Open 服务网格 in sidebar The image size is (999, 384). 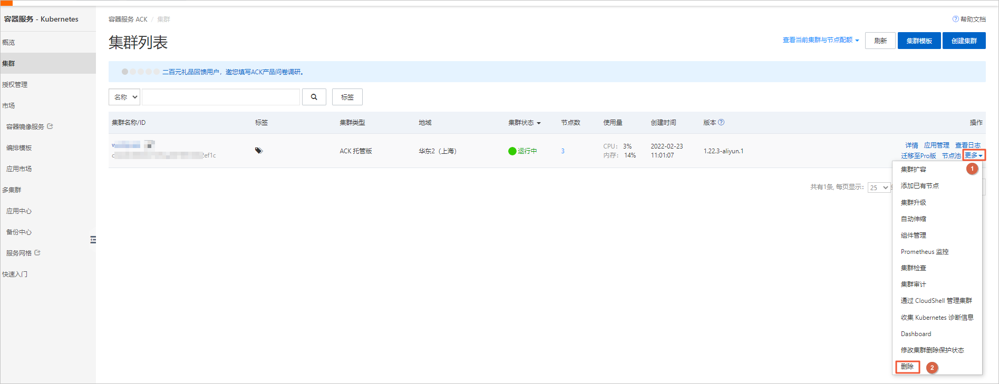click(19, 253)
